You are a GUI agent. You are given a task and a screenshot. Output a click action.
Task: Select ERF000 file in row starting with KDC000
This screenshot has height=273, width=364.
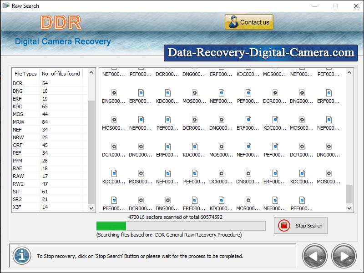(x=275, y=177)
